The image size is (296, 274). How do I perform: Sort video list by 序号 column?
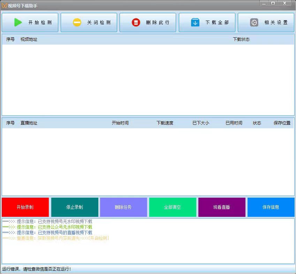tap(10, 39)
